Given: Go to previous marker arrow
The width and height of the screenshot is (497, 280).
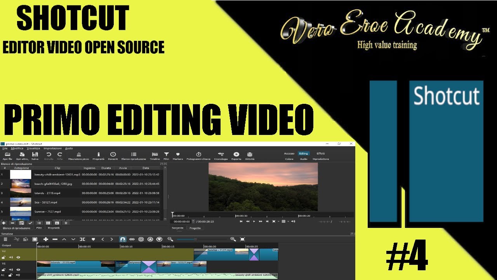Looking at the screenshot, I should coord(103,239).
